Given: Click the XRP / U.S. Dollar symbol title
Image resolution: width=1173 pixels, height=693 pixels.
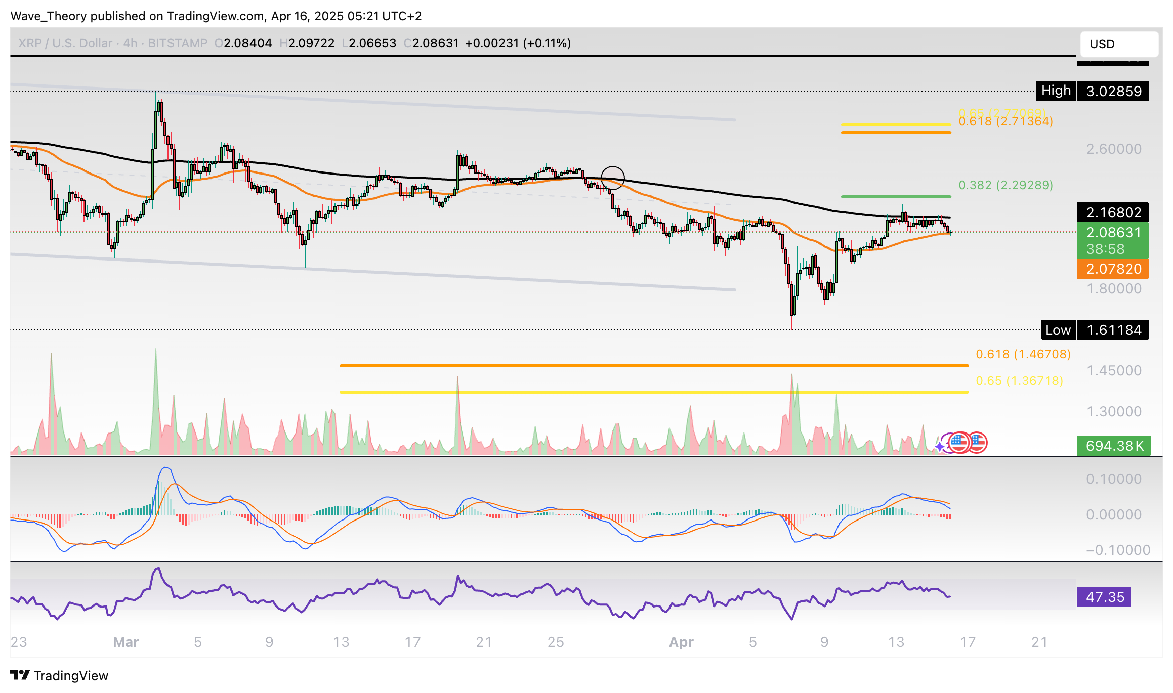Looking at the screenshot, I should coord(65,43).
